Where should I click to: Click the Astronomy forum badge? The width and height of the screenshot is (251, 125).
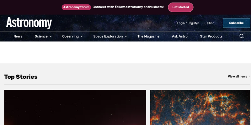tap(76, 7)
